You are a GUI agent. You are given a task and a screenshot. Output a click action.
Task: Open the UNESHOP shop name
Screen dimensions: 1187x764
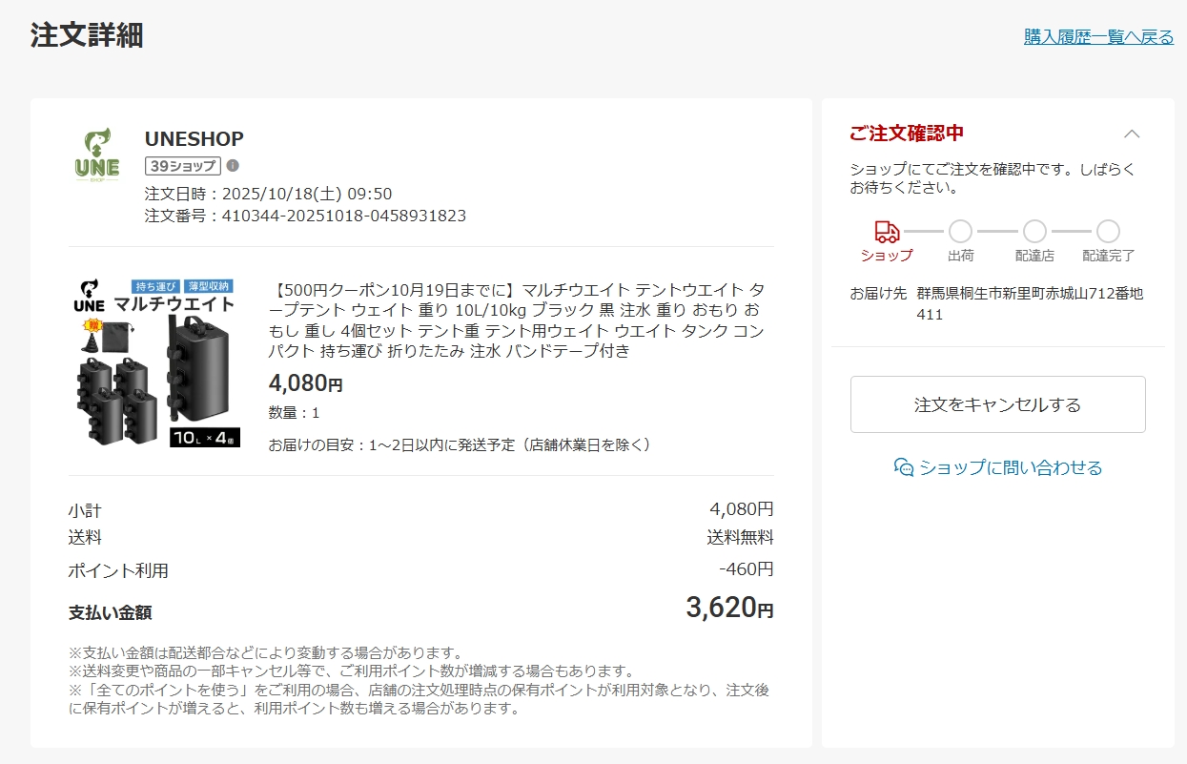[x=194, y=139]
